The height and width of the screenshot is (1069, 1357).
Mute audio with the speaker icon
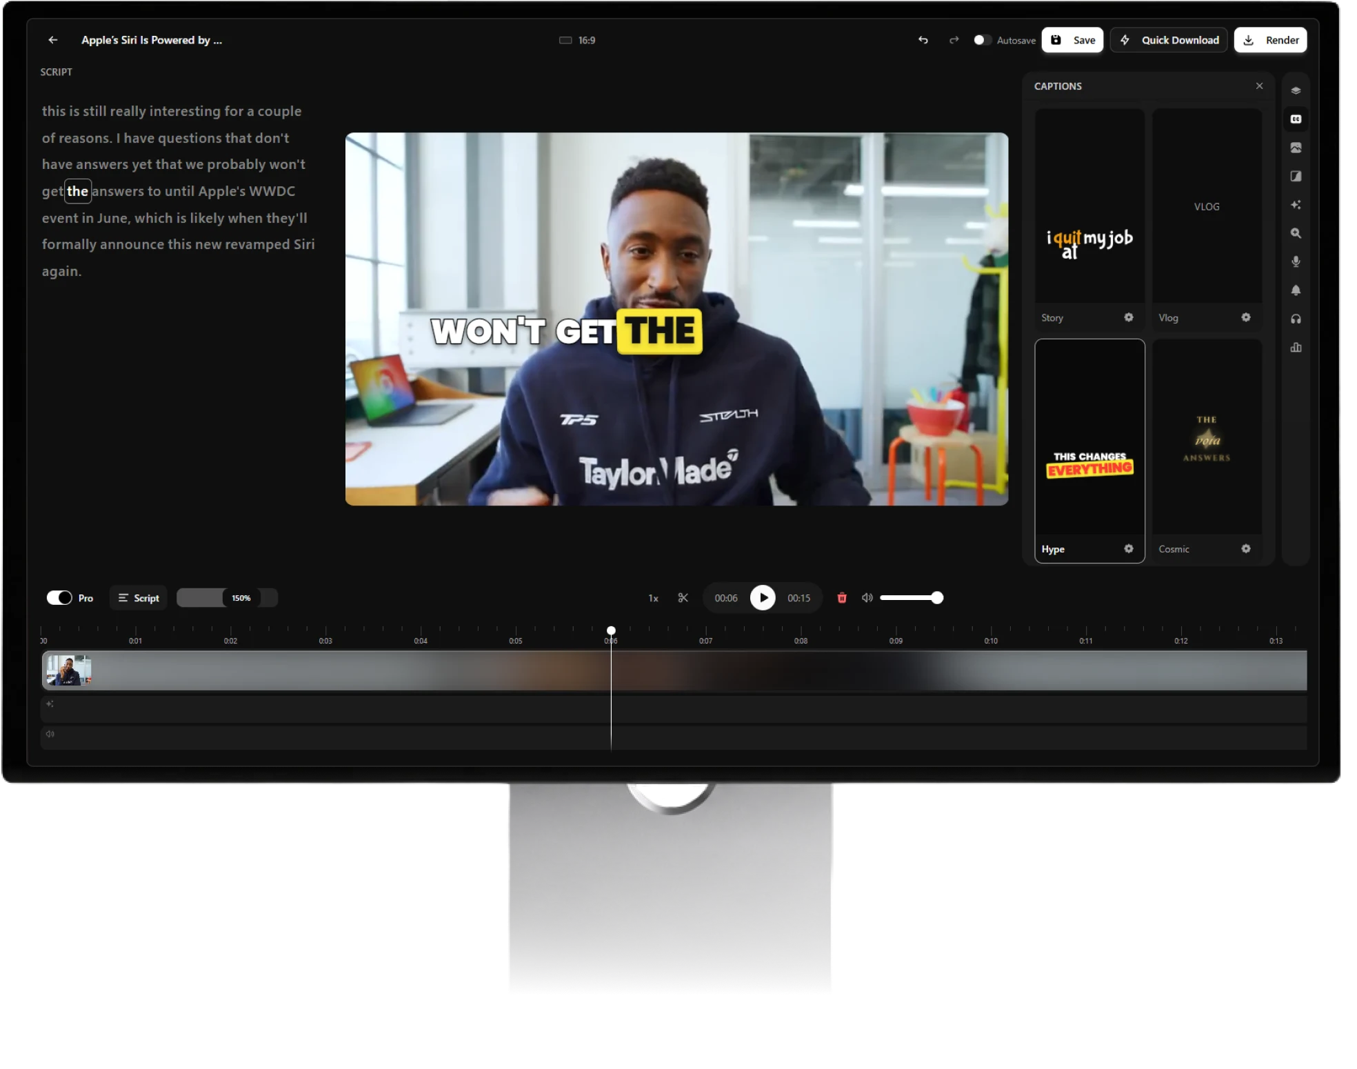point(867,598)
